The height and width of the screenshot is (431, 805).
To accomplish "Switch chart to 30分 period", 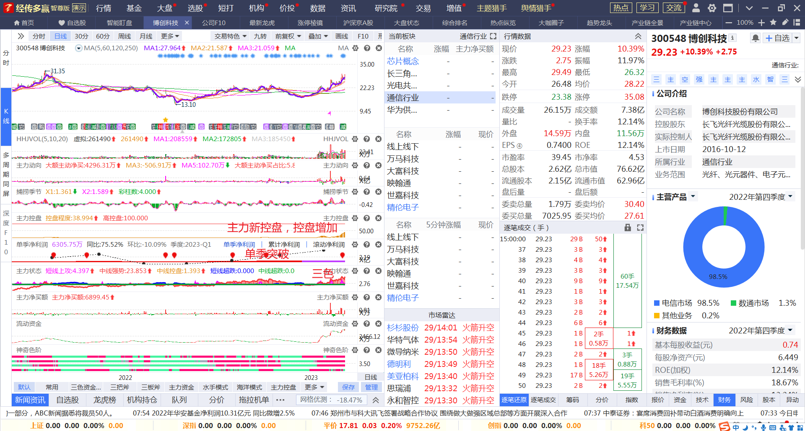I will pos(81,36).
